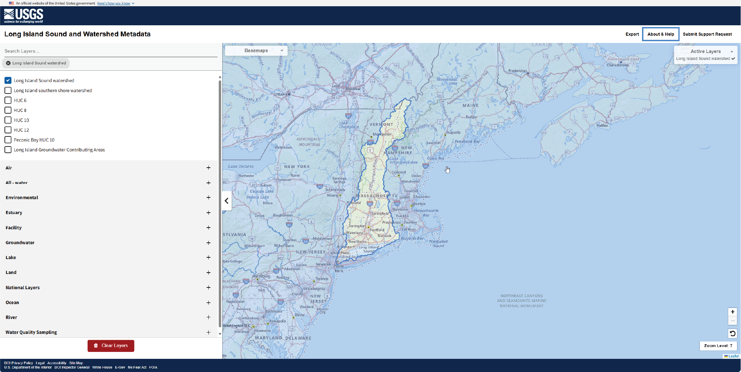Remove the Long Island Sound watershed chip

coord(8,63)
